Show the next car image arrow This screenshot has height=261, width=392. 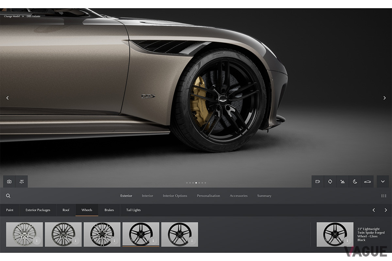[x=384, y=98]
